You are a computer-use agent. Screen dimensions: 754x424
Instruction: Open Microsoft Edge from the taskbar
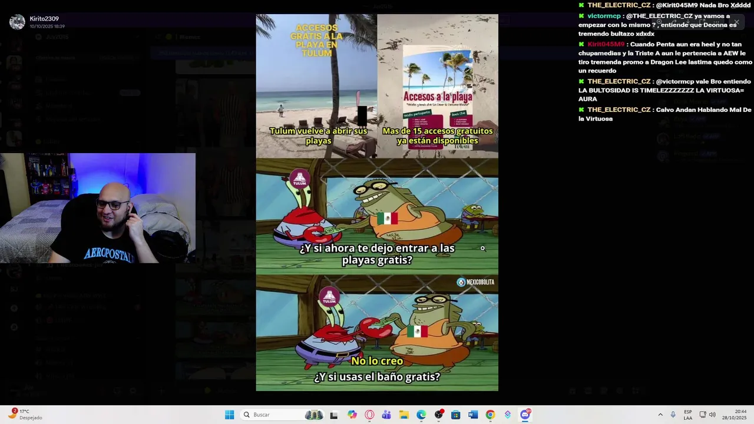421,415
